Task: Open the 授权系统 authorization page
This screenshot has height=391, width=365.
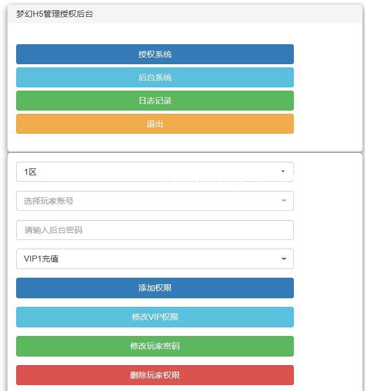Action: (x=155, y=54)
